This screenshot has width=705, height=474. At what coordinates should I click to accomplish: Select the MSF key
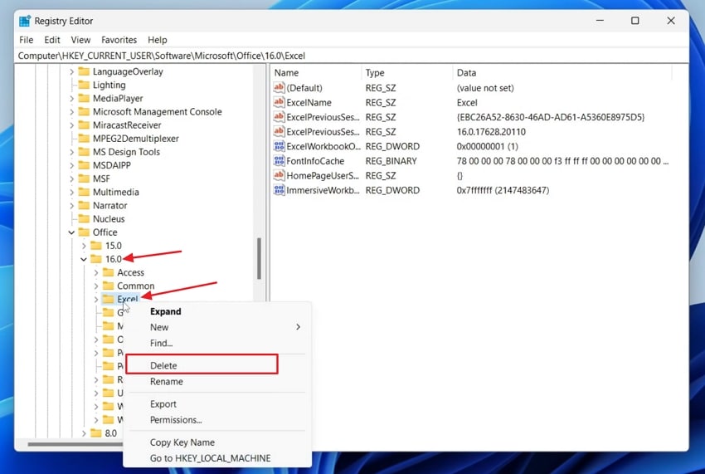point(101,178)
